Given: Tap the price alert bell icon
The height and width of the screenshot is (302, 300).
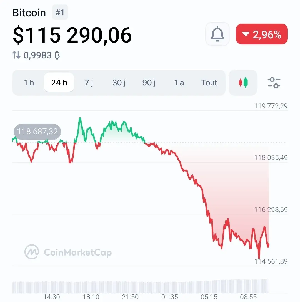Looking at the screenshot, I should point(217,34).
